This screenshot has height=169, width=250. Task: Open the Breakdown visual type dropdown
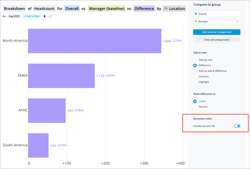coord(15,9)
